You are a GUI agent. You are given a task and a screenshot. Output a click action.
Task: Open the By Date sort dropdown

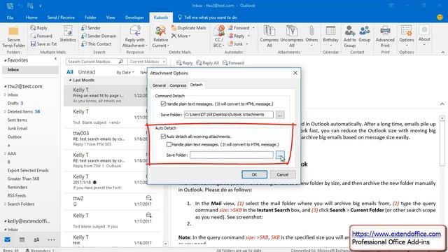(x=125, y=73)
